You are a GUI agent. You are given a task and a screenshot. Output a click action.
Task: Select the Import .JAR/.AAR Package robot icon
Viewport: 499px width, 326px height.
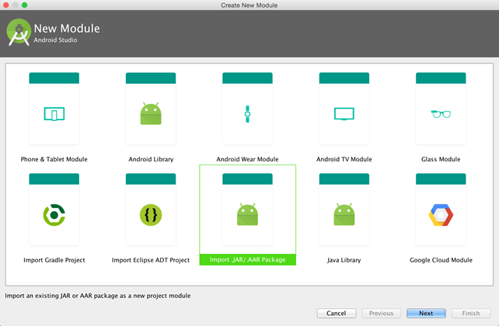coord(247,214)
